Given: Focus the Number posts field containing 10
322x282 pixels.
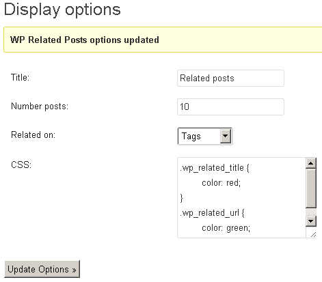Looking at the screenshot, I should pyautogui.click(x=230, y=107).
